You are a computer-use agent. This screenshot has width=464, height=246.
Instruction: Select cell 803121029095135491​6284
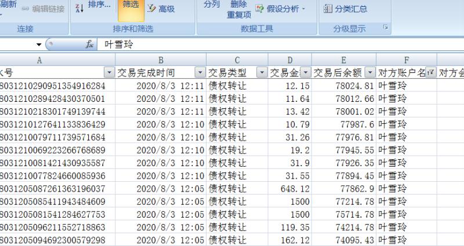tap(57, 86)
